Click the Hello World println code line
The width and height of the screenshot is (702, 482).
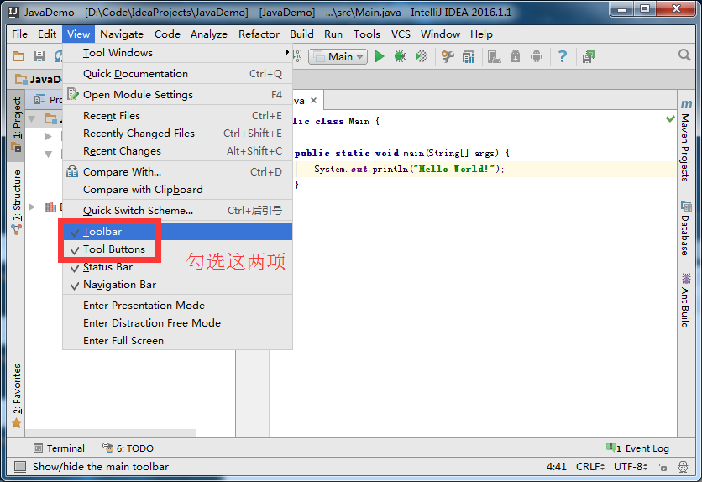409,169
